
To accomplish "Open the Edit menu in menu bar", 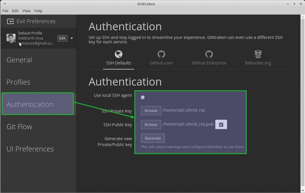I will pyautogui.click(x=15, y=11).
